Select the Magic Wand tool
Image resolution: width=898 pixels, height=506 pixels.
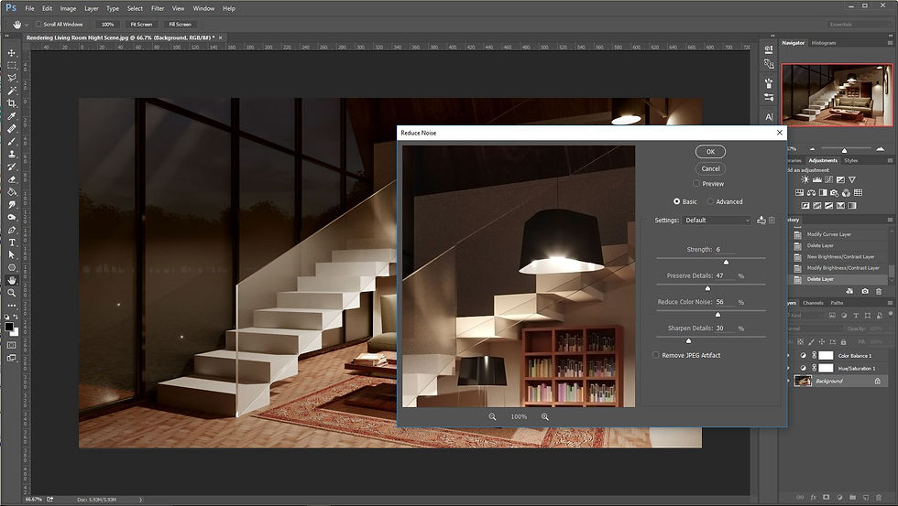click(x=11, y=91)
